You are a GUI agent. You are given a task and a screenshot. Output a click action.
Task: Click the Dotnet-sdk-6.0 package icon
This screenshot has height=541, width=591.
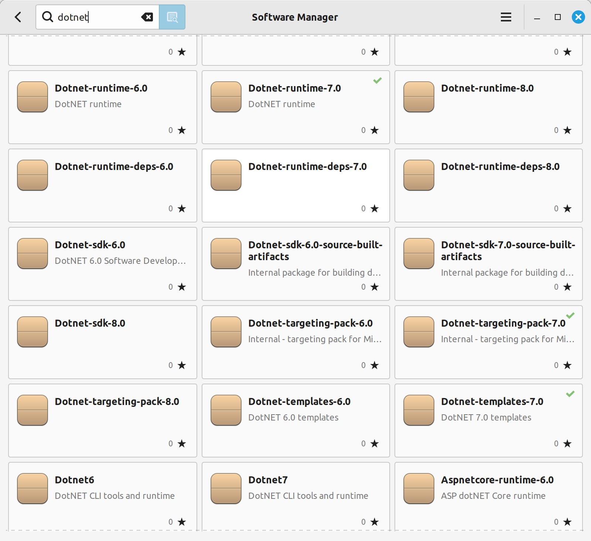pyautogui.click(x=33, y=254)
